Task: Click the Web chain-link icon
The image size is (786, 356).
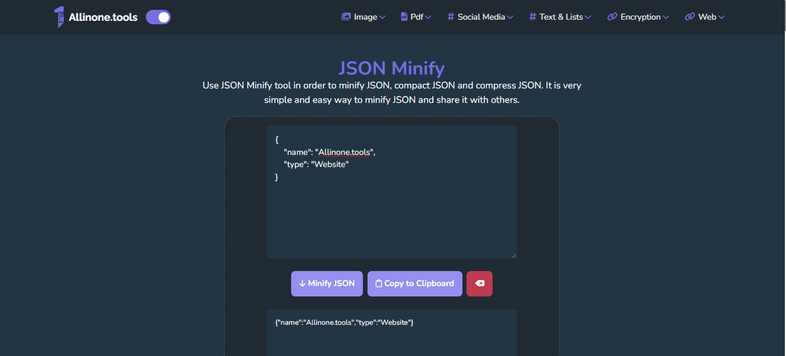Action: click(689, 17)
